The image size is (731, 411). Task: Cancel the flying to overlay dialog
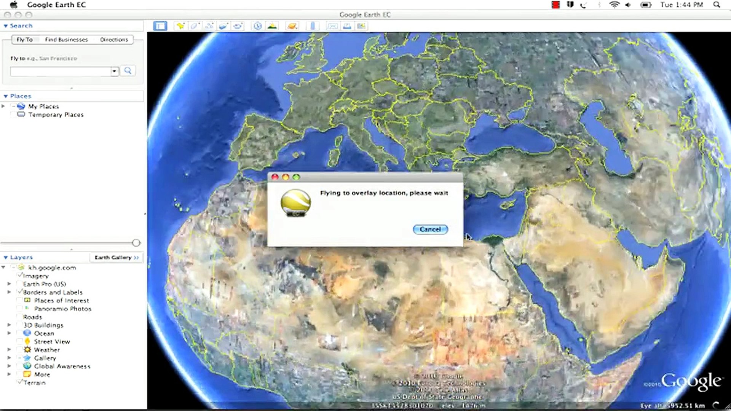pos(430,229)
